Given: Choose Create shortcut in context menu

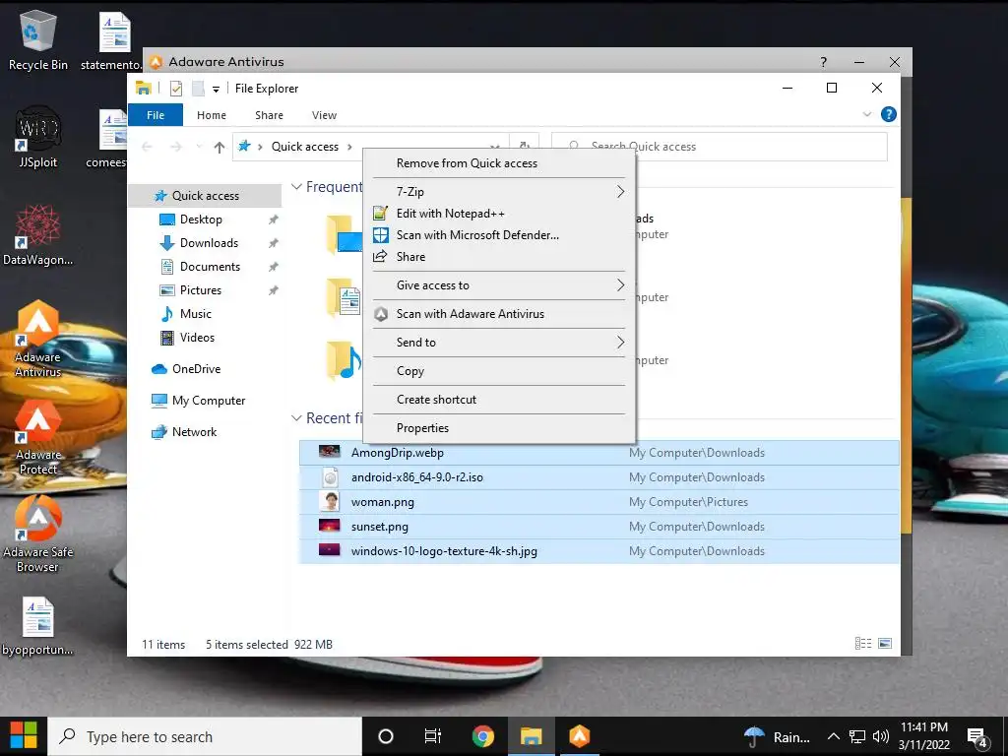Looking at the screenshot, I should (x=499, y=400).
